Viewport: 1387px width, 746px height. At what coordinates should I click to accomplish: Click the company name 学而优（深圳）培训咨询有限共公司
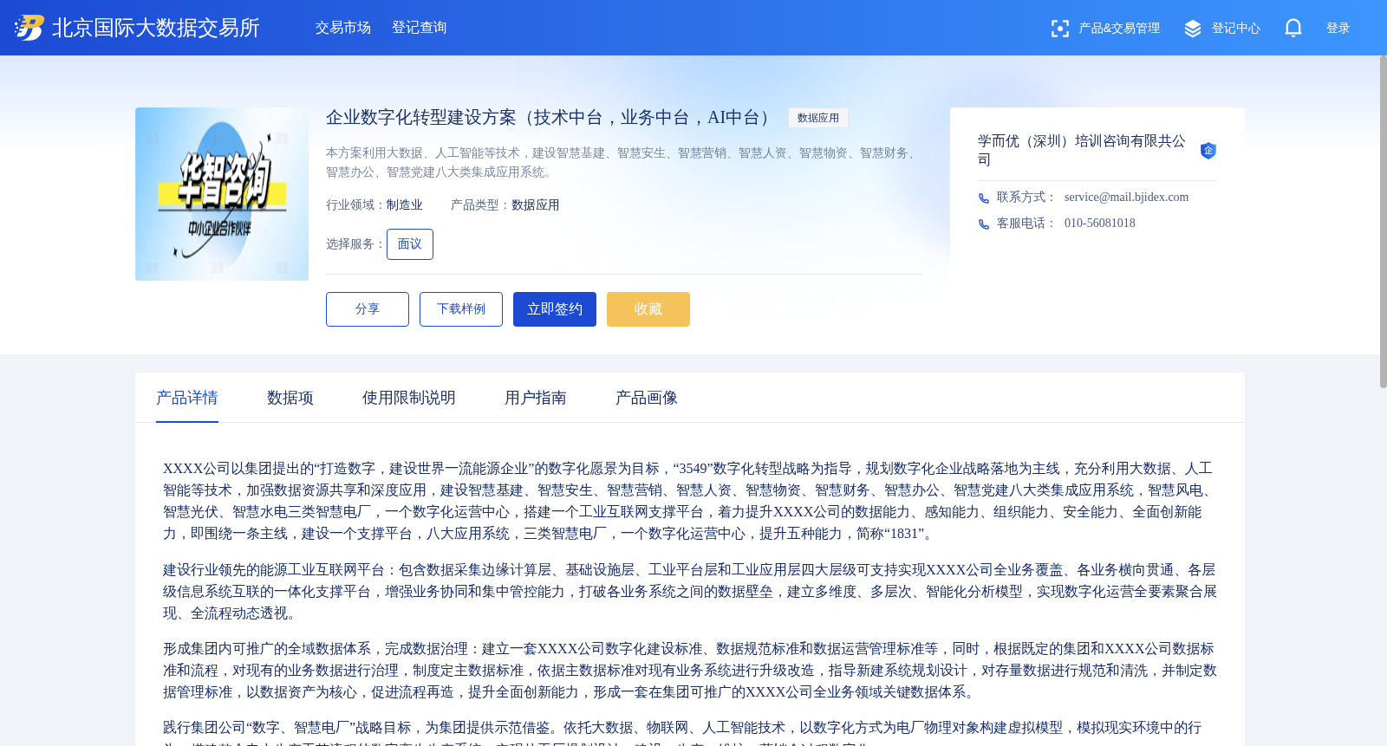pyautogui.click(x=1082, y=150)
